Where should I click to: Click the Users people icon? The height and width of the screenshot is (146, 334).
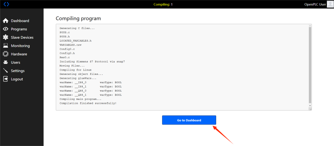coord(6,63)
